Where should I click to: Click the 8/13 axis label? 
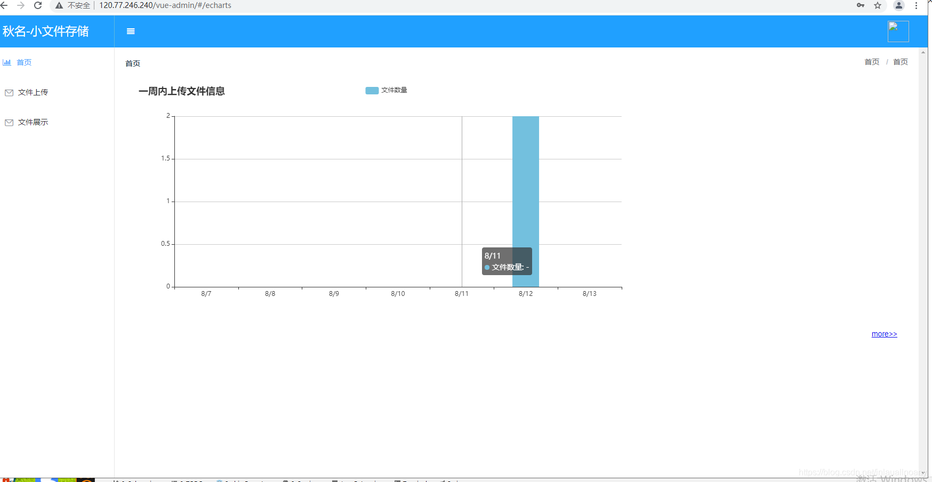[590, 294]
